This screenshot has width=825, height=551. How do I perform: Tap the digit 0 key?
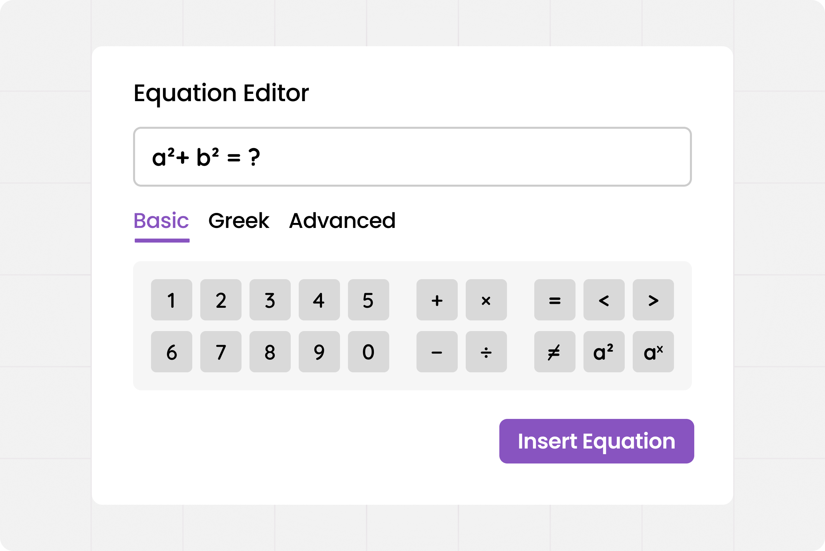coord(368,351)
